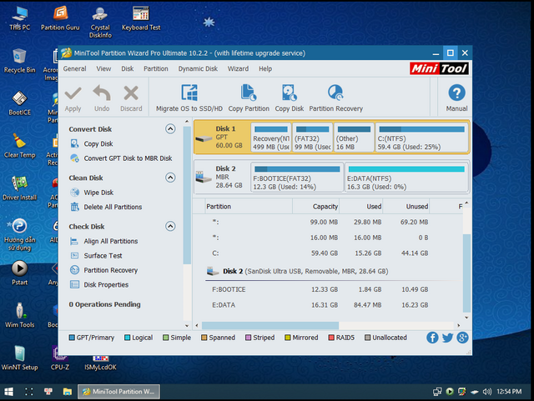Open WinNT Setup desktop icon
534x401 pixels.
[19, 358]
